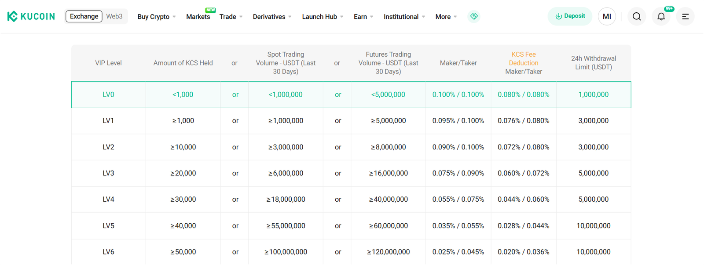
Task: Open the MI account avatar
Action: coord(607,16)
